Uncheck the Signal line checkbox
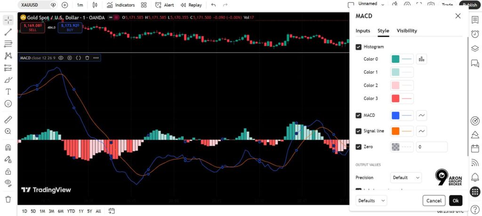The width and height of the screenshot is (482, 216). [358, 131]
